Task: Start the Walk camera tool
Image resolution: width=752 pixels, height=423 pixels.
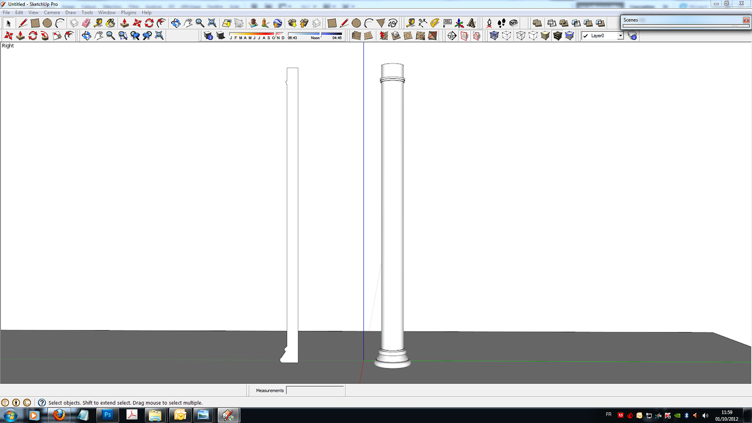Action: (501, 23)
